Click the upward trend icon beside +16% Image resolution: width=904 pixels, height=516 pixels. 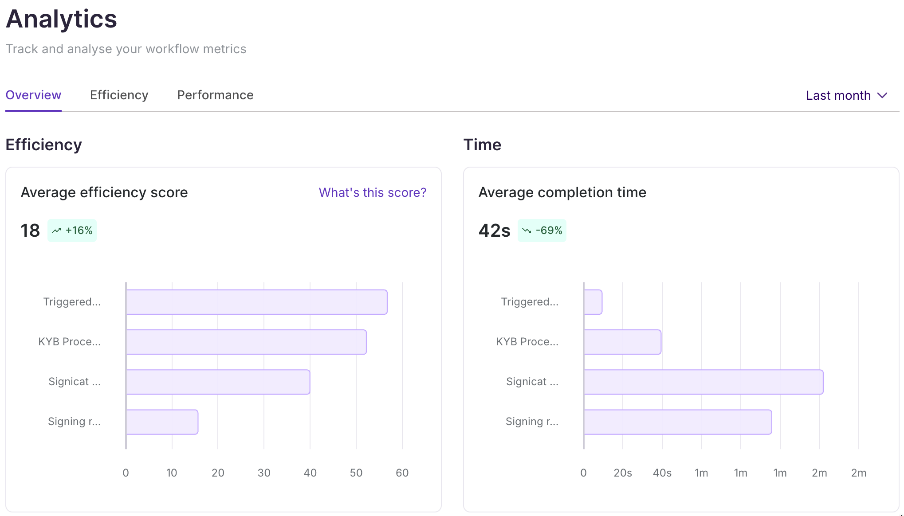coord(57,230)
